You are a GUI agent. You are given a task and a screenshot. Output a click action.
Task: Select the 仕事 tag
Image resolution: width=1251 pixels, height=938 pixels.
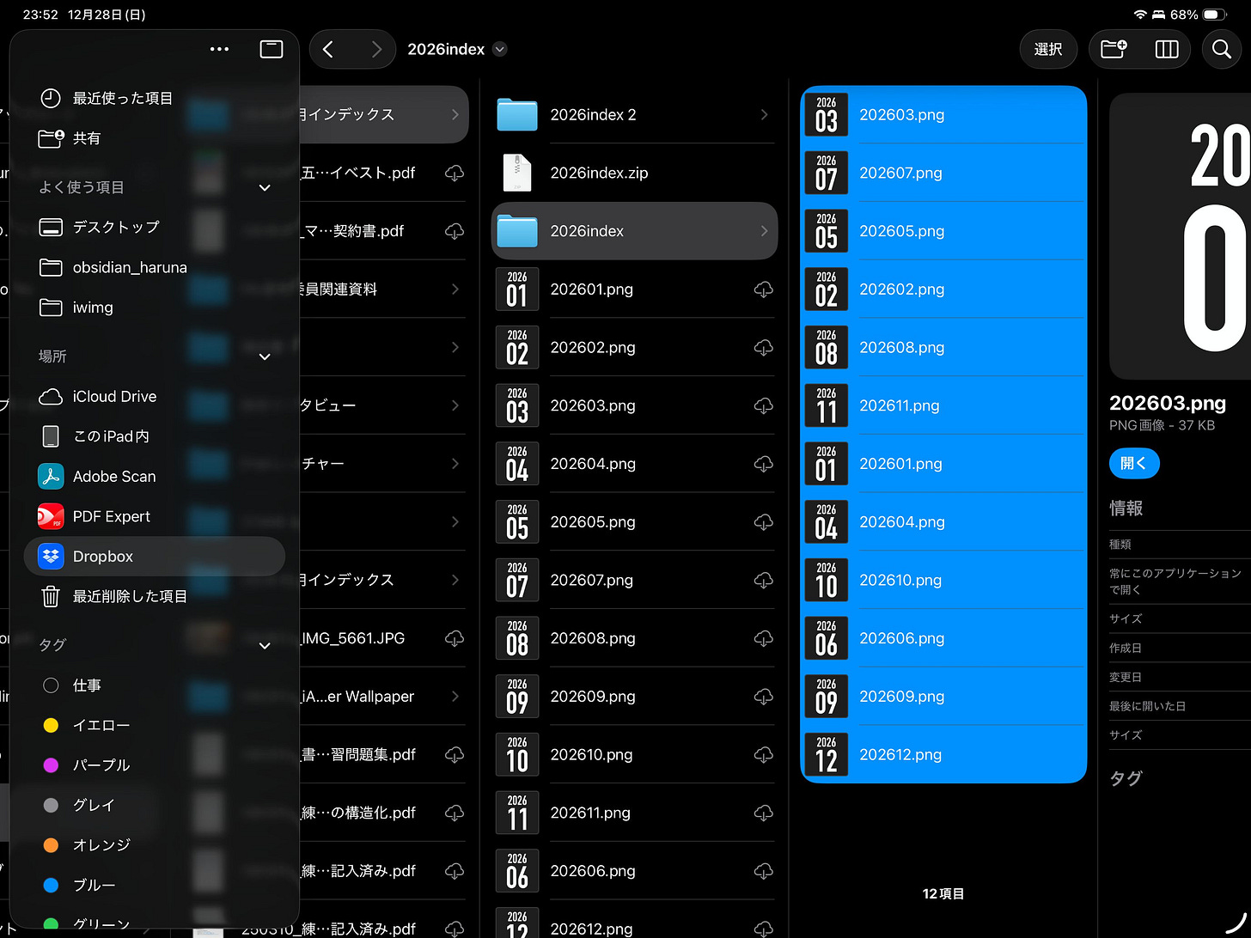coord(155,685)
